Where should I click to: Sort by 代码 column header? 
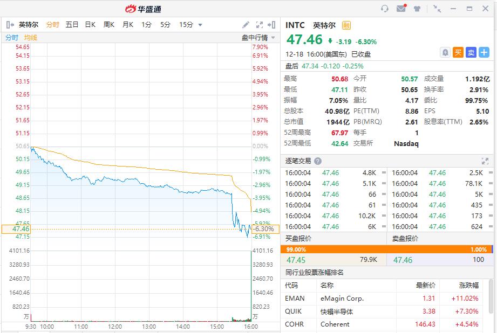(291, 286)
